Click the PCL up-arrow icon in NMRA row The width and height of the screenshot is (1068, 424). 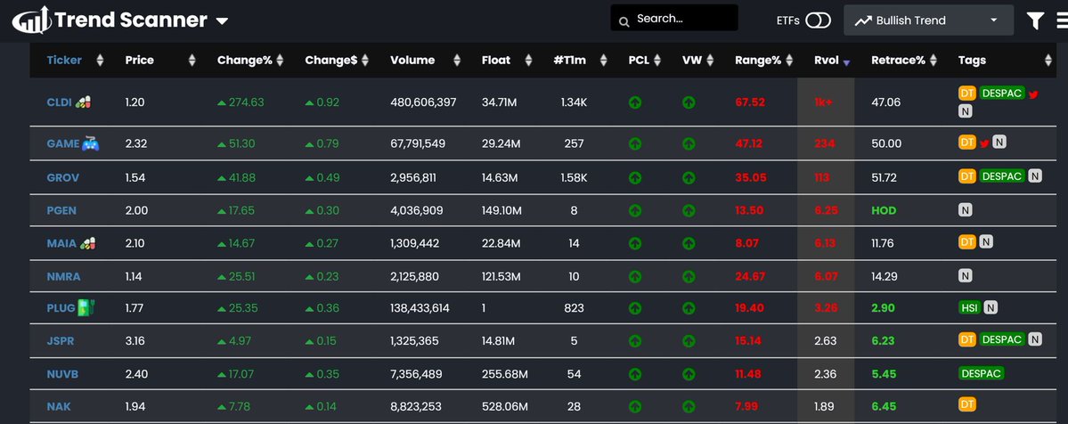pyautogui.click(x=635, y=276)
